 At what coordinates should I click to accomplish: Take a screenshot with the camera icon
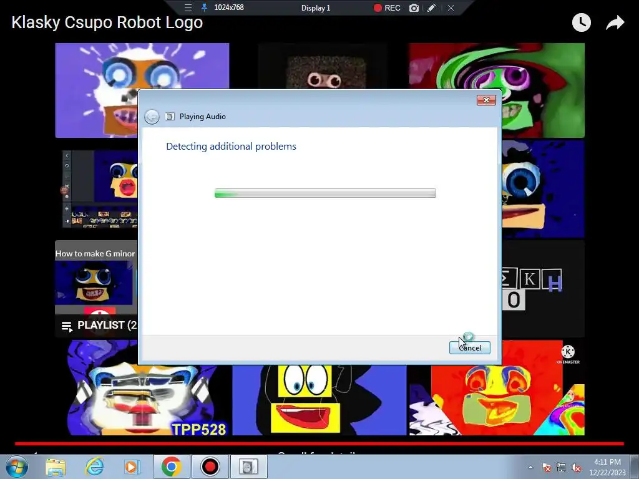pos(414,7)
